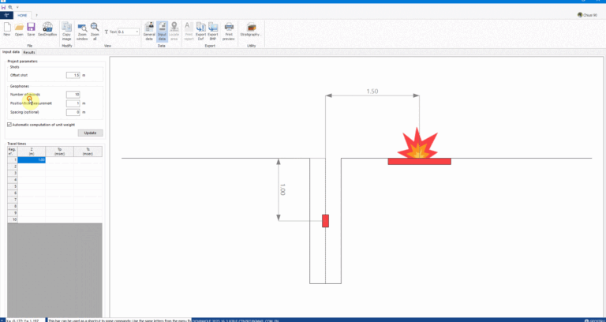Select the HOME ribbon tab
The width and height of the screenshot is (606, 322).
point(22,15)
